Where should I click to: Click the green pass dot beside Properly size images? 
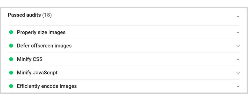coord(11,32)
